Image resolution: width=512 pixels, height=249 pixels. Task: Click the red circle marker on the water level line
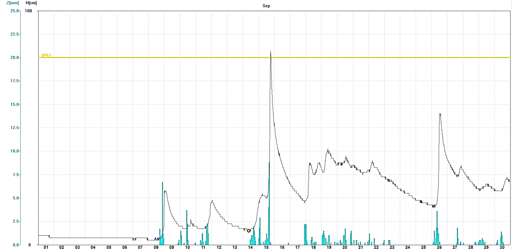coord(249,230)
